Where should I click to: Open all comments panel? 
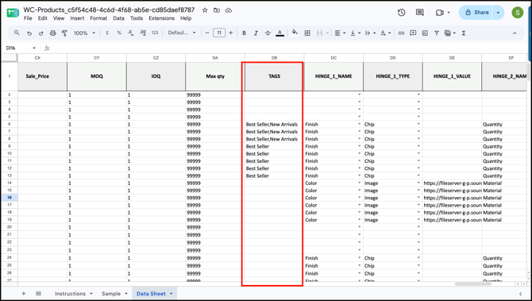point(420,13)
